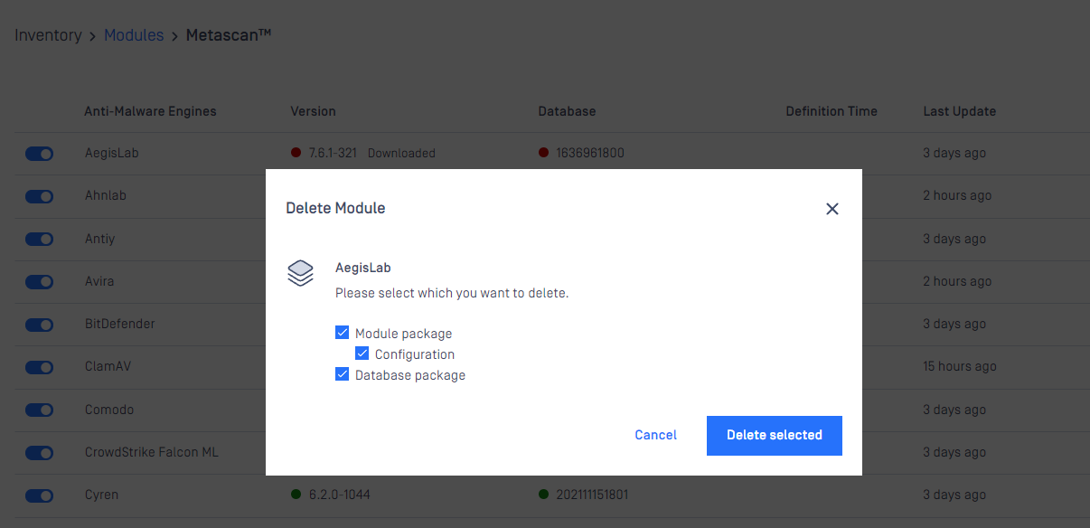Open the Modules breadcrumb link
The image size is (1090, 528).
tap(134, 35)
